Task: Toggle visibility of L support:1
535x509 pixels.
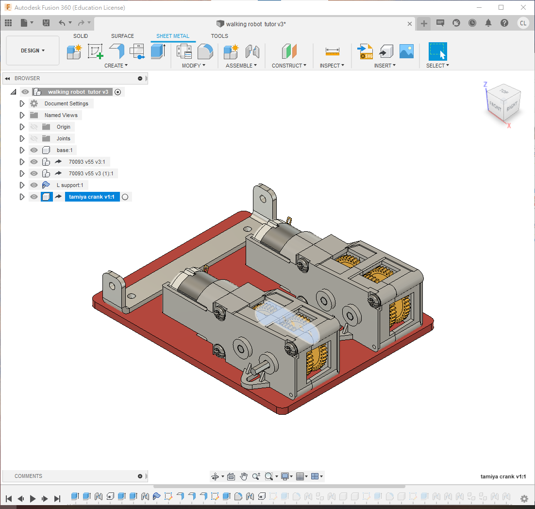Action: (34, 185)
